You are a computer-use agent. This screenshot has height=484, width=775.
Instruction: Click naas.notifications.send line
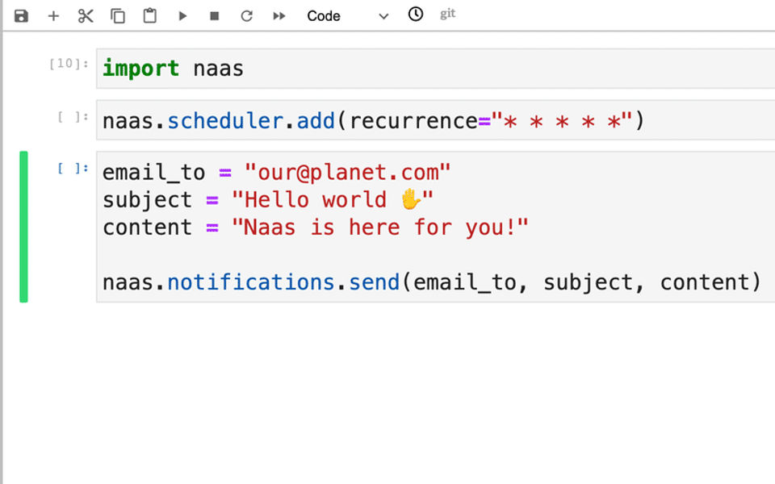coord(431,282)
